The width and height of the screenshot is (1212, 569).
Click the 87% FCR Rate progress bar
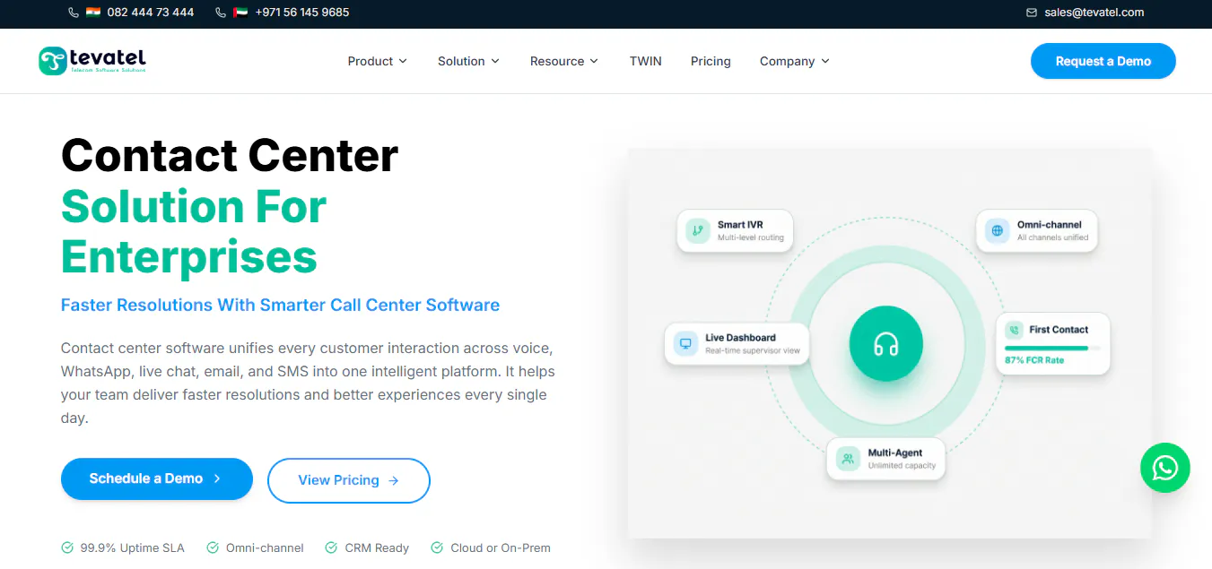pyautogui.click(x=1052, y=348)
